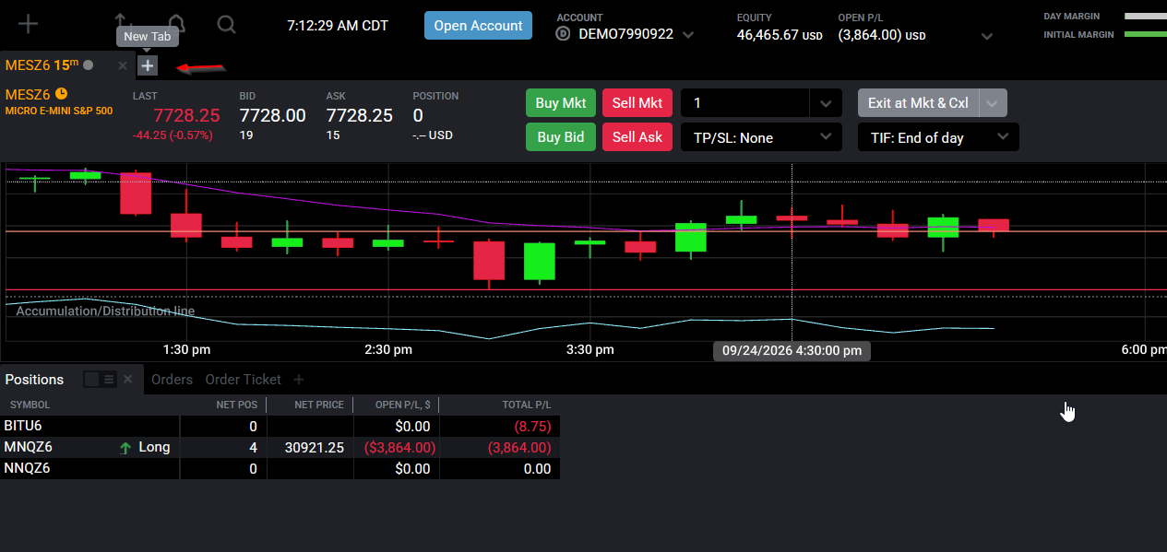This screenshot has width=1167, height=552.
Task: Toggle the switch in Positions tab
Action: [91, 380]
